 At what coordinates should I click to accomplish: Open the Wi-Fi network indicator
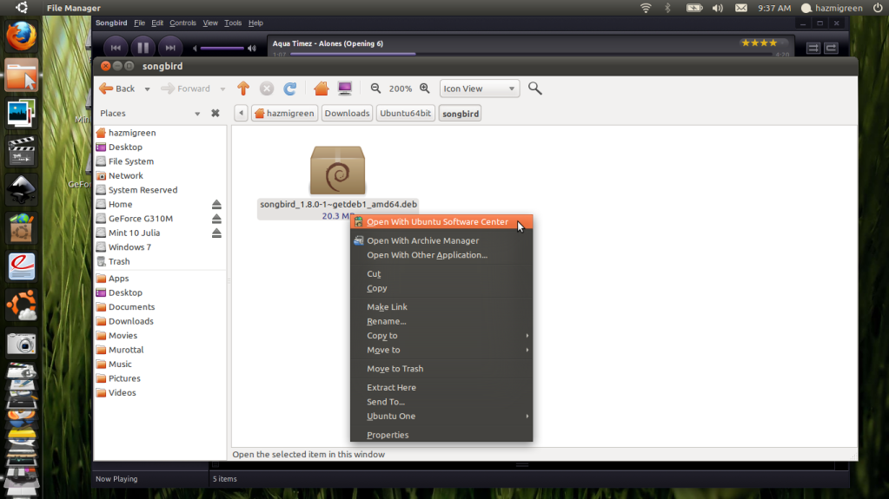[646, 8]
